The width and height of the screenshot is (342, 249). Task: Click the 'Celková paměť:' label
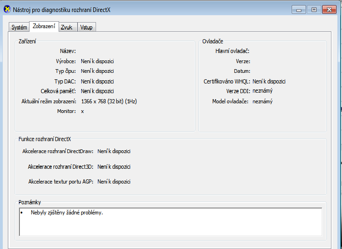tap(58, 91)
